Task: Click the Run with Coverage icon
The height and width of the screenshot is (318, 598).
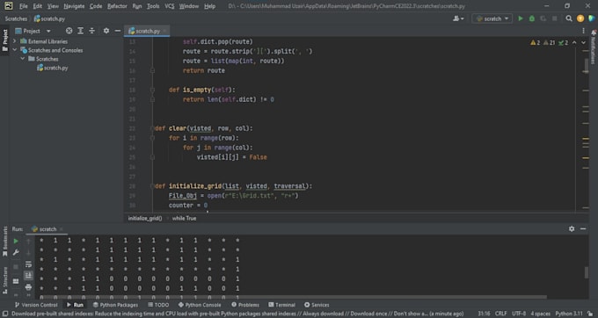Action: coord(543,18)
